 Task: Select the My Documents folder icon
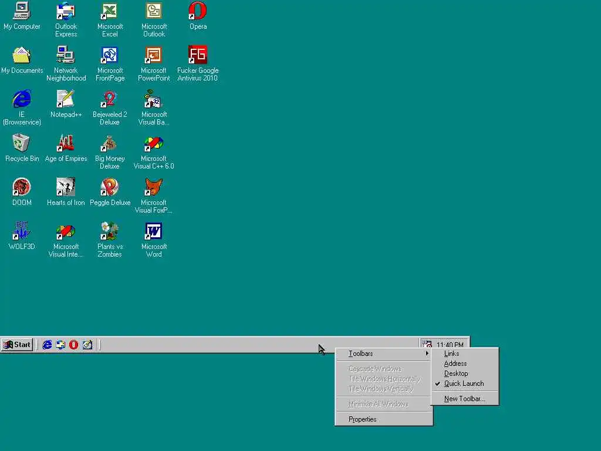point(22,60)
